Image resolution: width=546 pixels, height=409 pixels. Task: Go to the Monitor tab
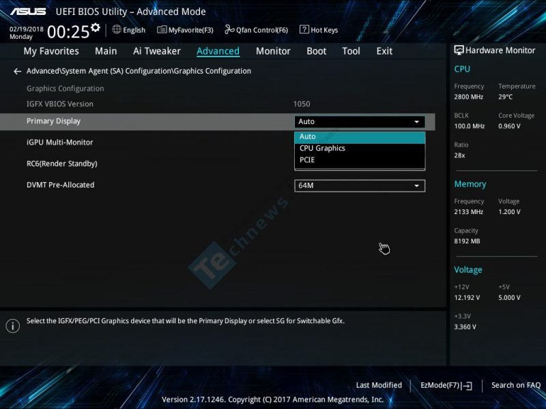pos(273,51)
